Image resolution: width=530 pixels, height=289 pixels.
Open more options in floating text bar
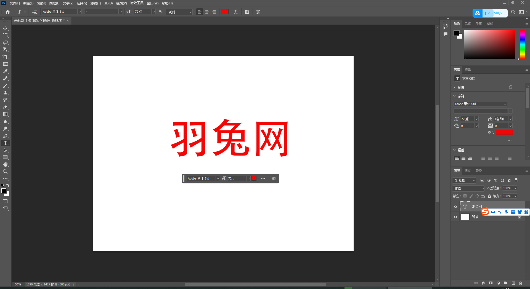263,178
